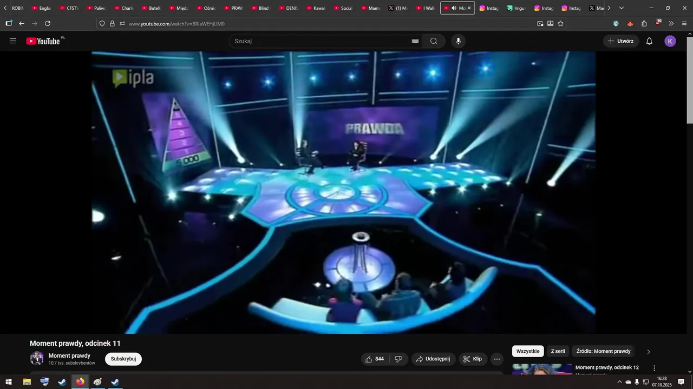Open the tracking protection shield
The width and height of the screenshot is (693, 389).
point(102,24)
